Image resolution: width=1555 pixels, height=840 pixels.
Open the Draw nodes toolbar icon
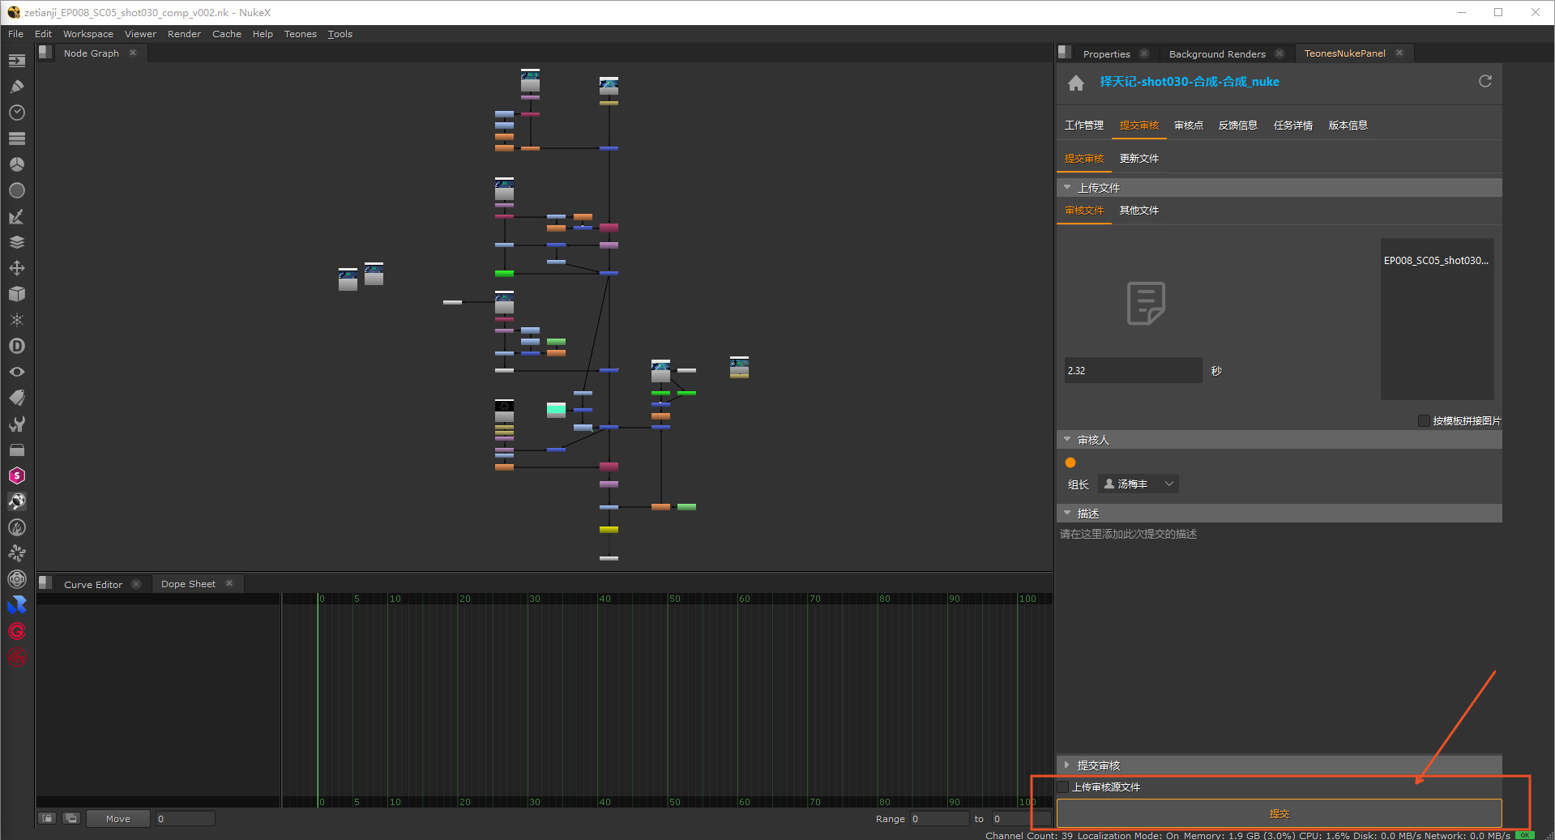coord(17,87)
